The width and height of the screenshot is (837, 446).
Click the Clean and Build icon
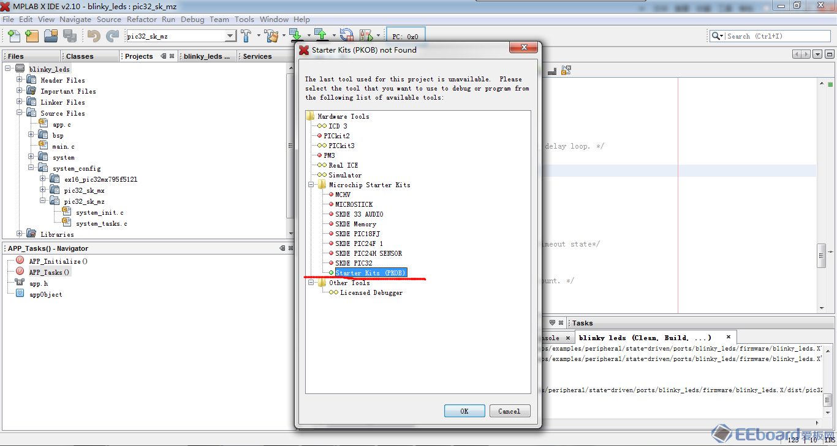[272, 36]
